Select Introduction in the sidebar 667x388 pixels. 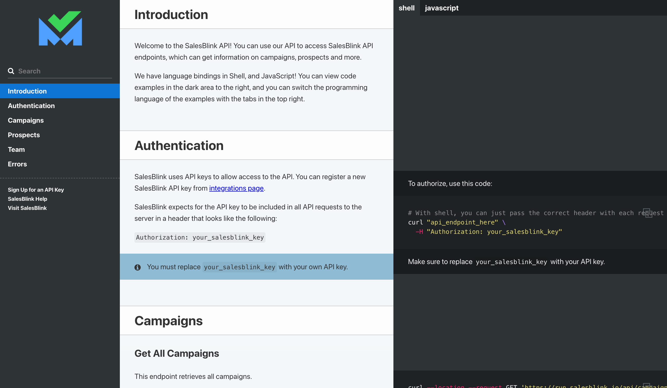tap(60, 91)
